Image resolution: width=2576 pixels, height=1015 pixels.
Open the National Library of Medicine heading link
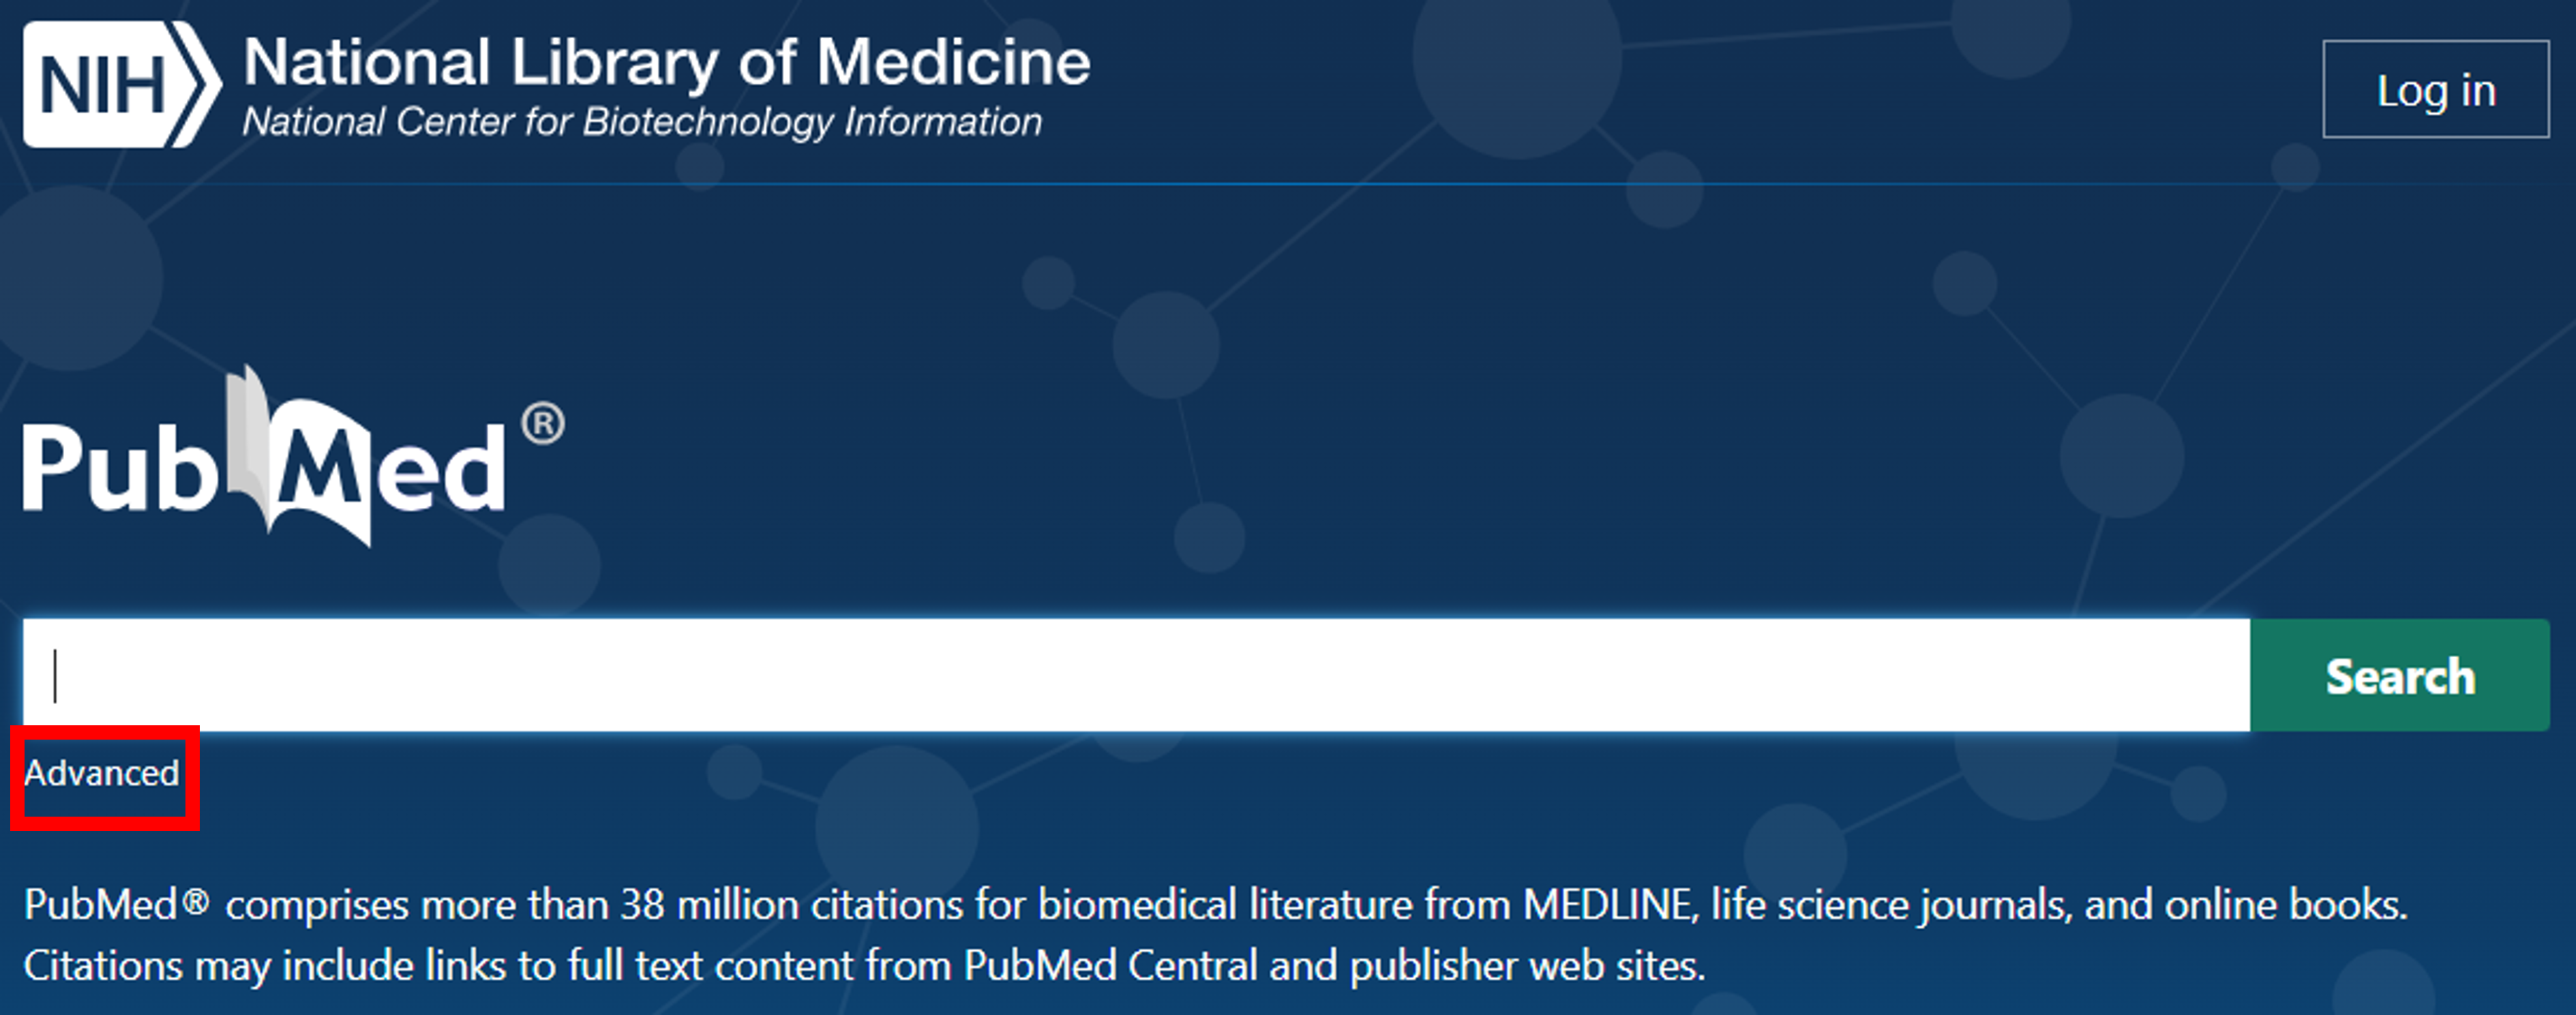point(666,62)
